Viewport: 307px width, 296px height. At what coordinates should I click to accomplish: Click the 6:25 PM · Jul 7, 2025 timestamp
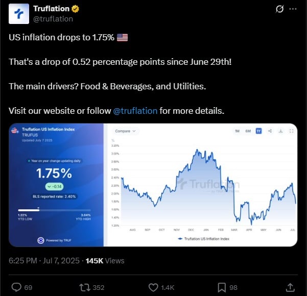(44, 260)
